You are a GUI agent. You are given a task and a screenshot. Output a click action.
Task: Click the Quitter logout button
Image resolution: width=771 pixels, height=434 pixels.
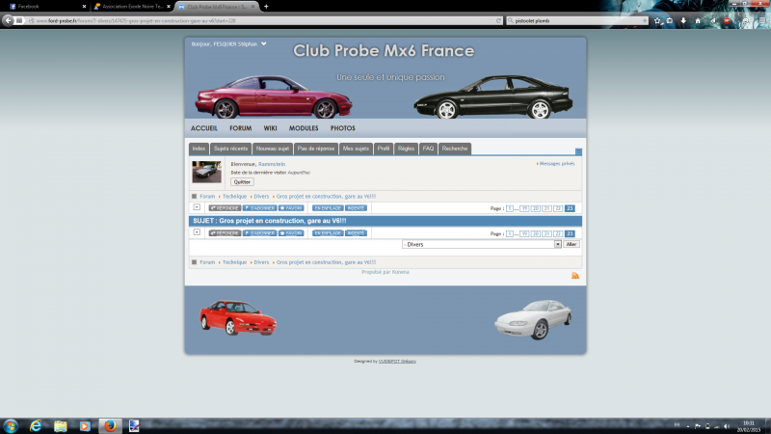242,182
